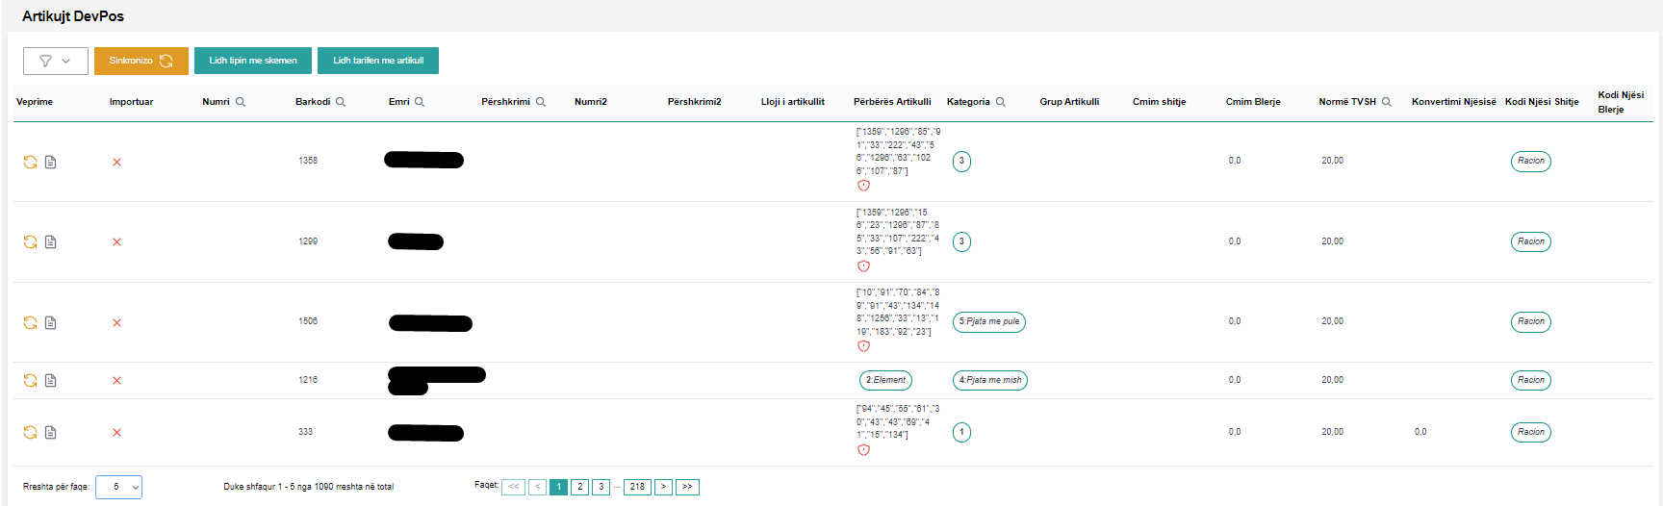The width and height of the screenshot is (1663, 506).
Task: Expand rows per page dropdown
Action: [x=119, y=487]
